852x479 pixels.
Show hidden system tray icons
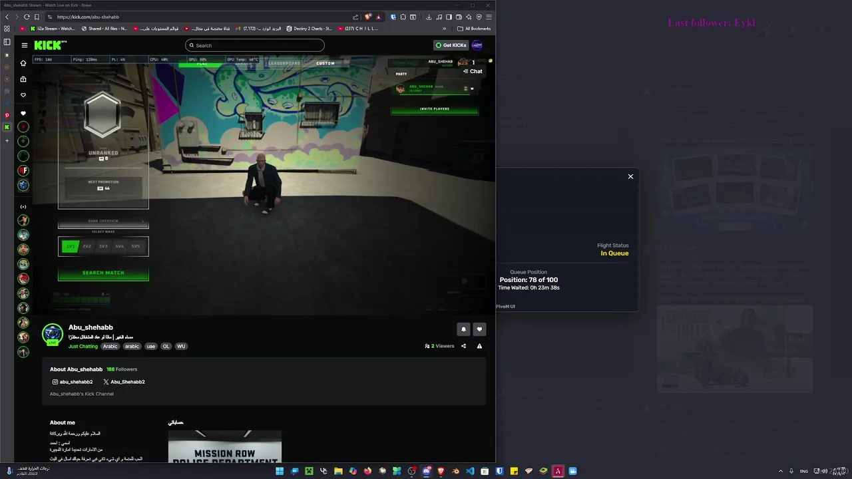781,471
